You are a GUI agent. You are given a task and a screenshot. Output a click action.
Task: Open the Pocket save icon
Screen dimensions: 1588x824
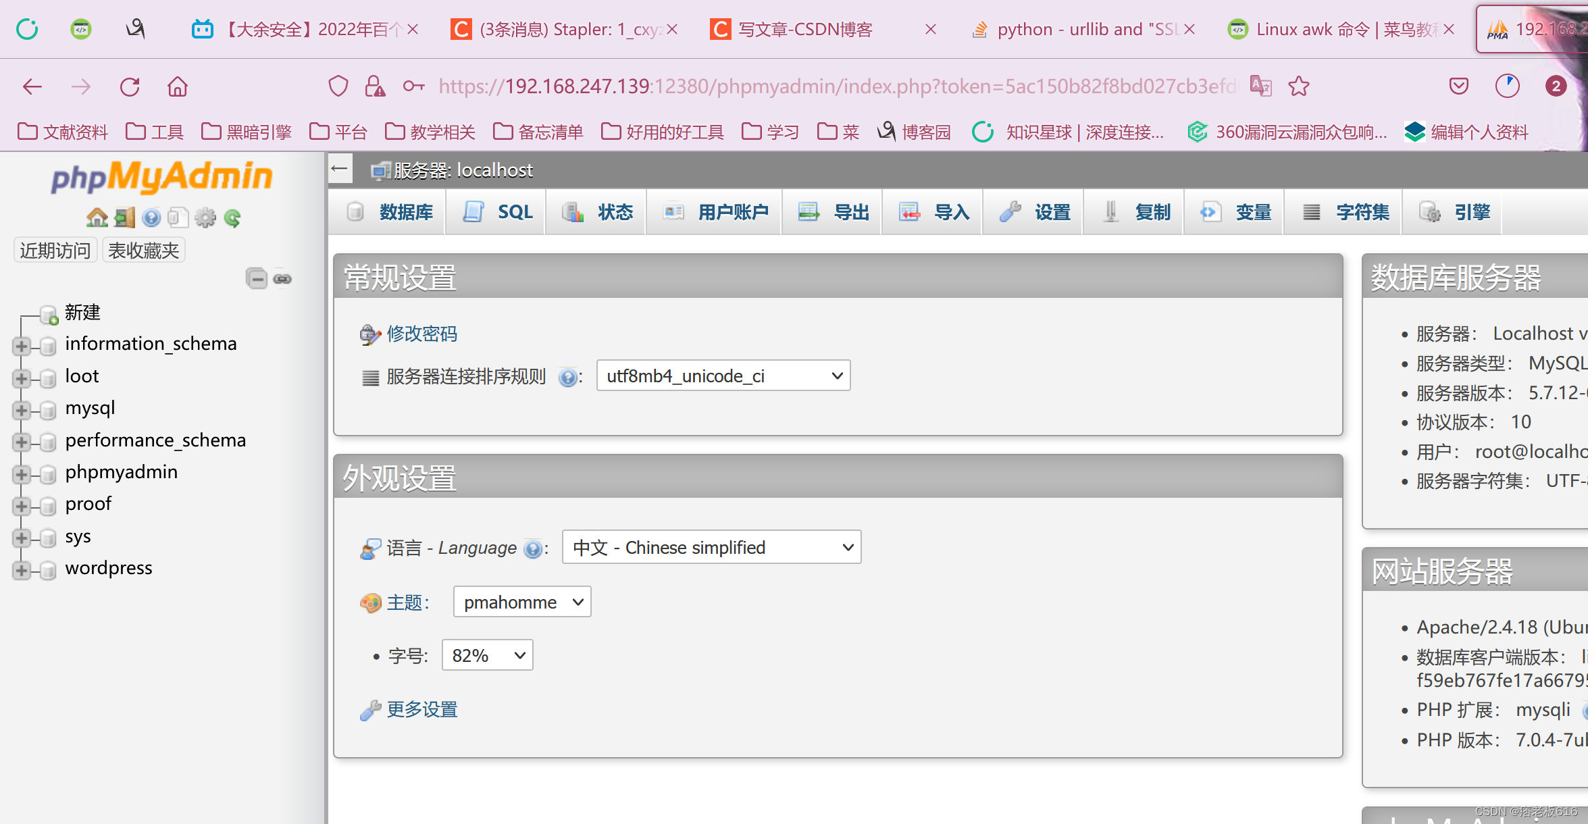1459,86
